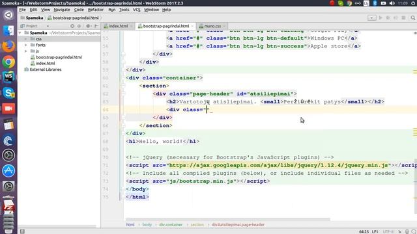Viewport: 417px width, 234px height.
Task: Open the App Store-style dock icon
Action: point(8,170)
